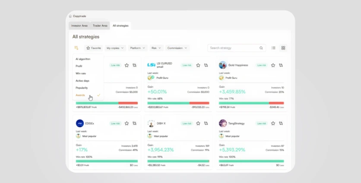Image resolution: width=361 pixels, height=183 pixels.
Task: Click the copy icon on Gold Happiness card
Action: 281,65
